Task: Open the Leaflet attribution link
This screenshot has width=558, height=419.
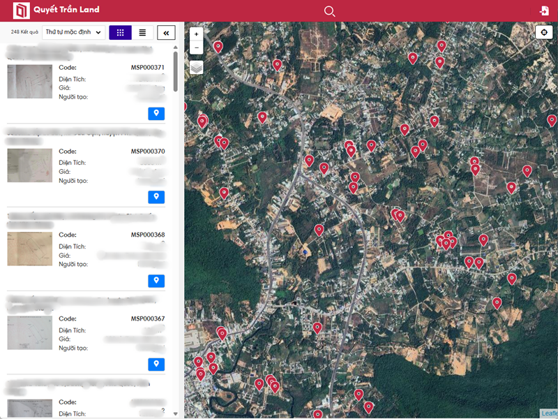Action: tap(550, 413)
